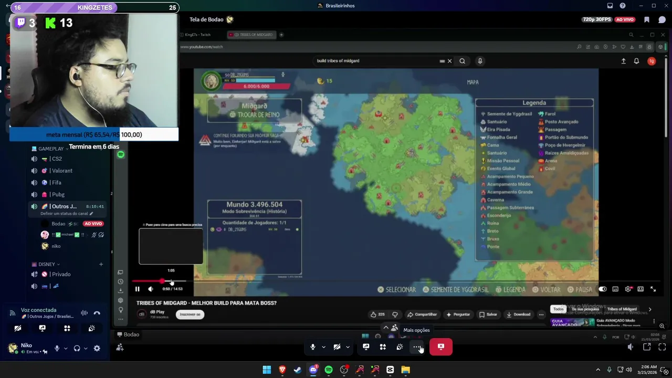Image resolution: width=672 pixels, height=378 pixels.
Task: Disconnect from voice with the hang-up icon
Action: pyautogui.click(x=97, y=313)
